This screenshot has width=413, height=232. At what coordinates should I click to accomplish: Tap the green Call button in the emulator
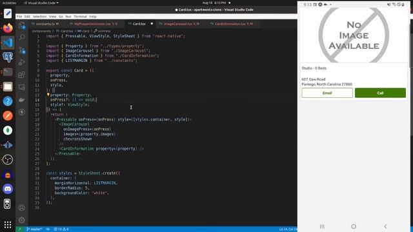(380, 93)
